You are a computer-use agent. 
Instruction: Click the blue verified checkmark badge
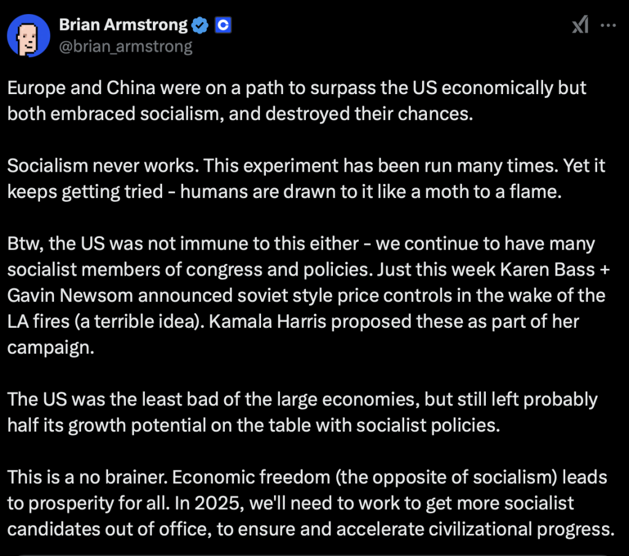pyautogui.click(x=200, y=25)
